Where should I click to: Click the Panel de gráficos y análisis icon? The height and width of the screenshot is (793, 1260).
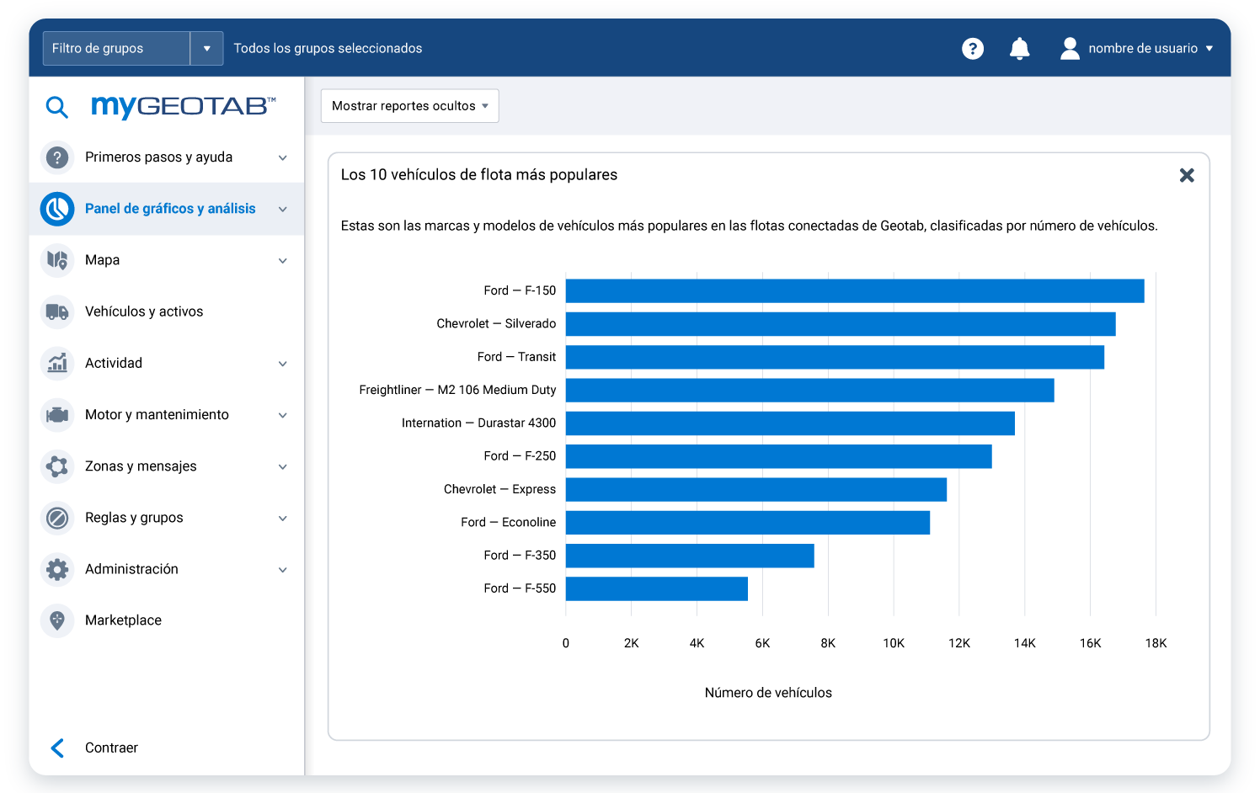[57, 209]
